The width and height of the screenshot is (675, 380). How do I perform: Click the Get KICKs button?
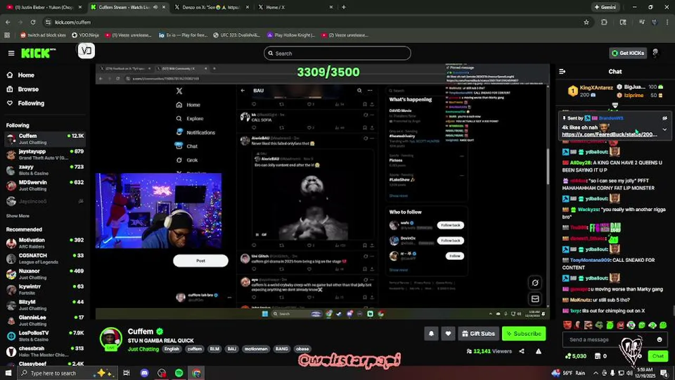click(x=628, y=53)
